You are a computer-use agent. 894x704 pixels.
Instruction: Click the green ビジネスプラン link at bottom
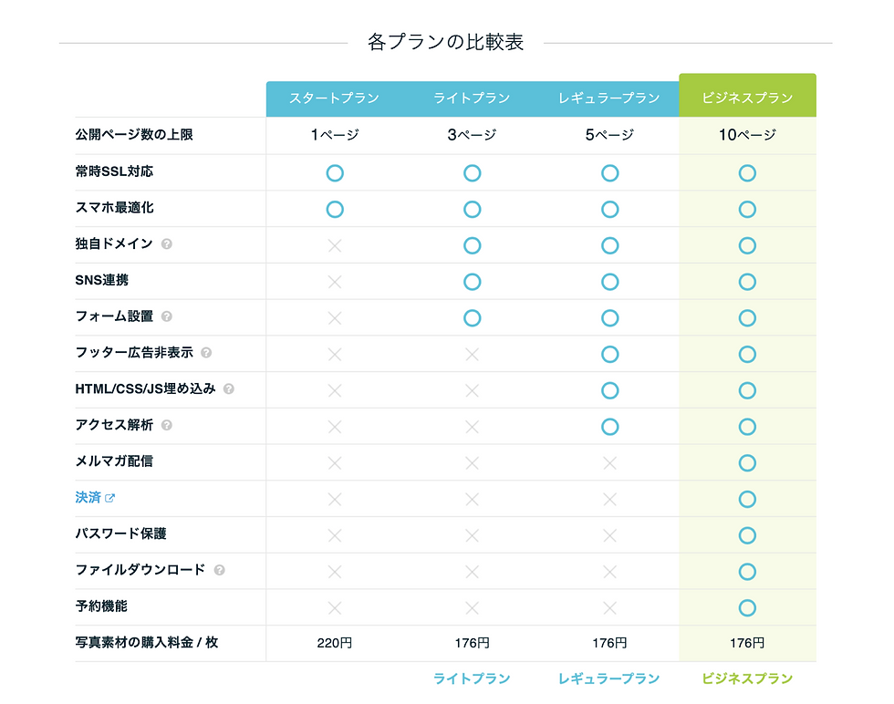coord(747,678)
